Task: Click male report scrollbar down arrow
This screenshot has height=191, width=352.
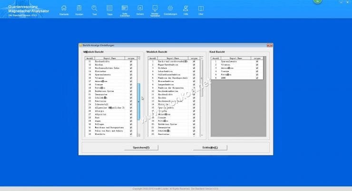Action: (x=139, y=135)
